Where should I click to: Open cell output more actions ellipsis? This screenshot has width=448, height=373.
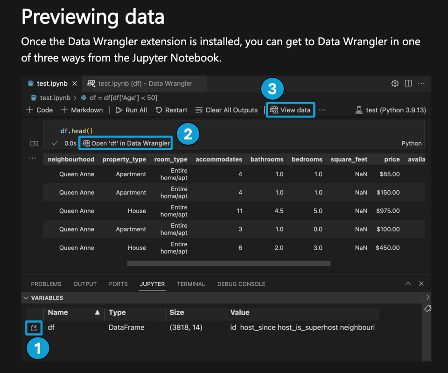point(33,159)
